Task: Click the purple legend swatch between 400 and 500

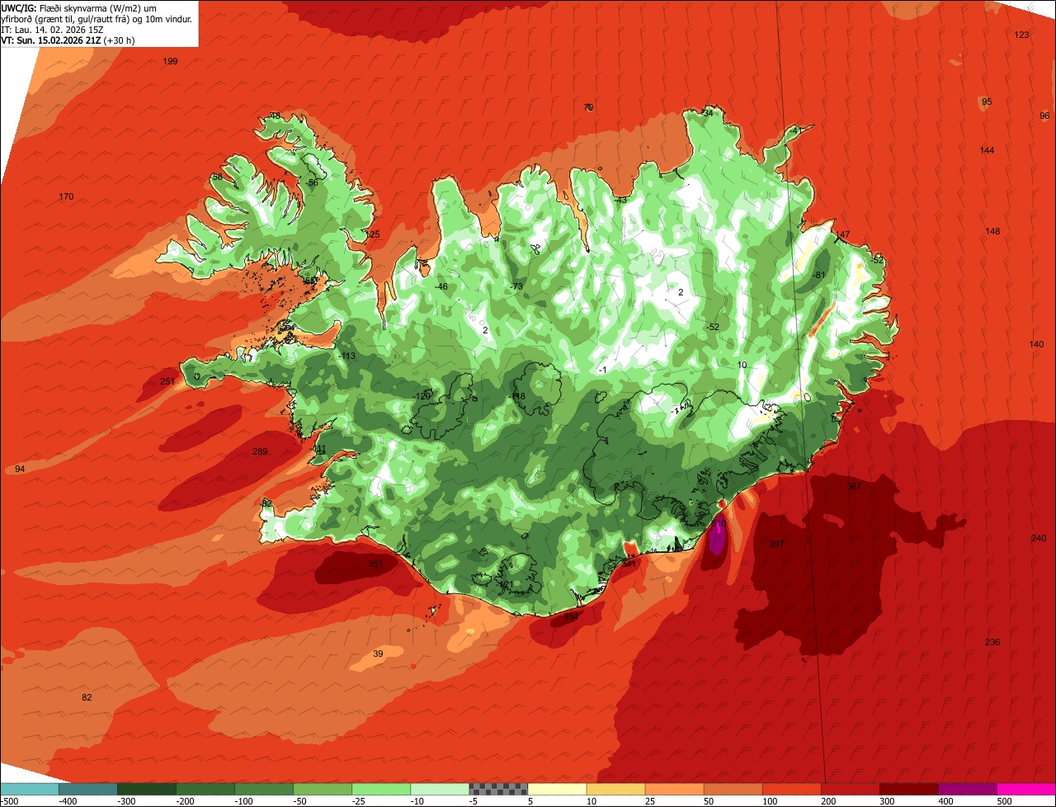Action: tap(968, 788)
